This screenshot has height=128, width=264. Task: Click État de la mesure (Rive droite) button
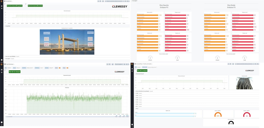point(35,6)
